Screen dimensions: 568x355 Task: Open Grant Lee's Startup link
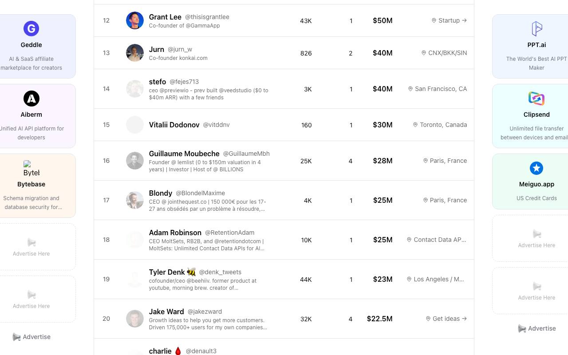coord(449,20)
